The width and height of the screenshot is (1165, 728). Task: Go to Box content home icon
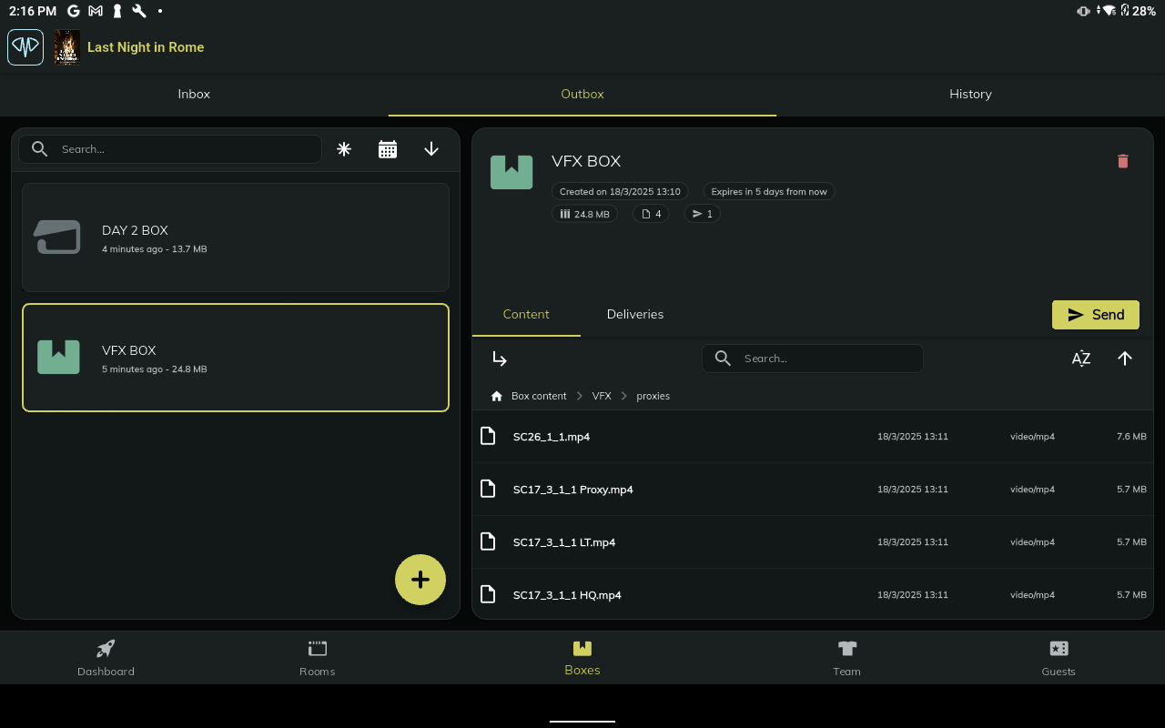coord(497,397)
